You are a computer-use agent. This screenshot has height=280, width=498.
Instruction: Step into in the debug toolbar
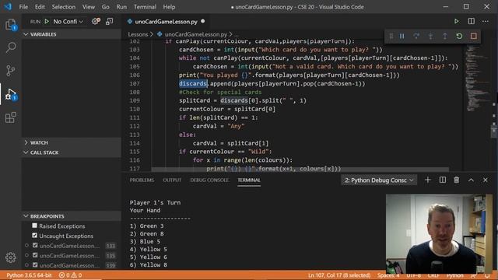pos(430,37)
